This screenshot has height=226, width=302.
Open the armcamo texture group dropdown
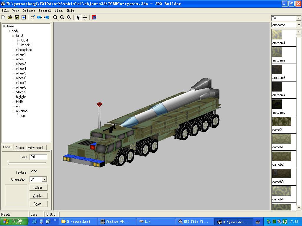(298, 25)
